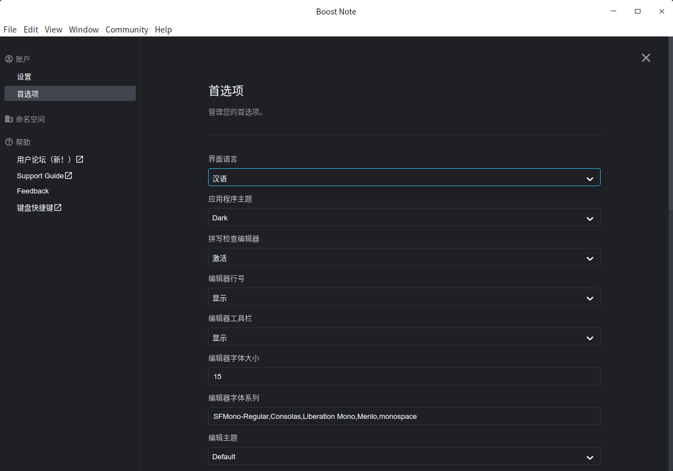Open the Community menu

[x=127, y=30]
